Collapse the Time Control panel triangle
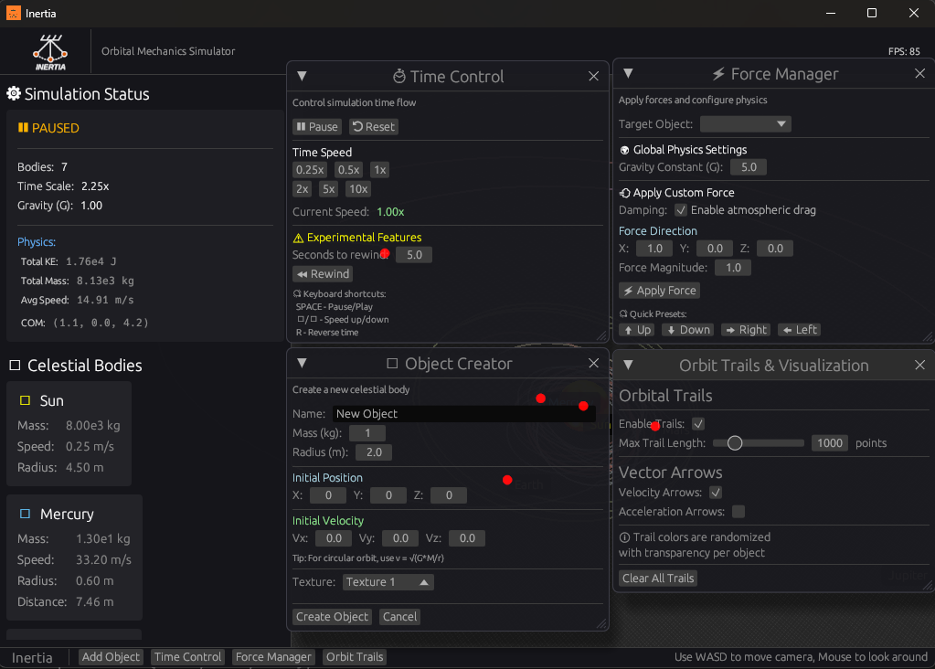The height and width of the screenshot is (669, 935). point(302,77)
